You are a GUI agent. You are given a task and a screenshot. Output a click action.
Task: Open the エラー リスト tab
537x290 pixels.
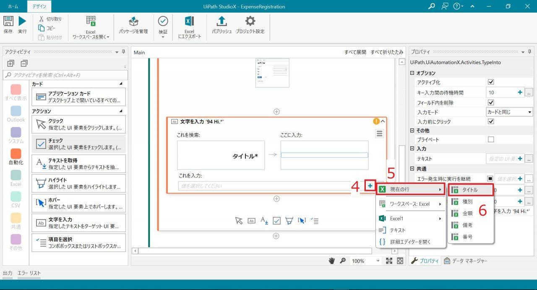pos(29,273)
